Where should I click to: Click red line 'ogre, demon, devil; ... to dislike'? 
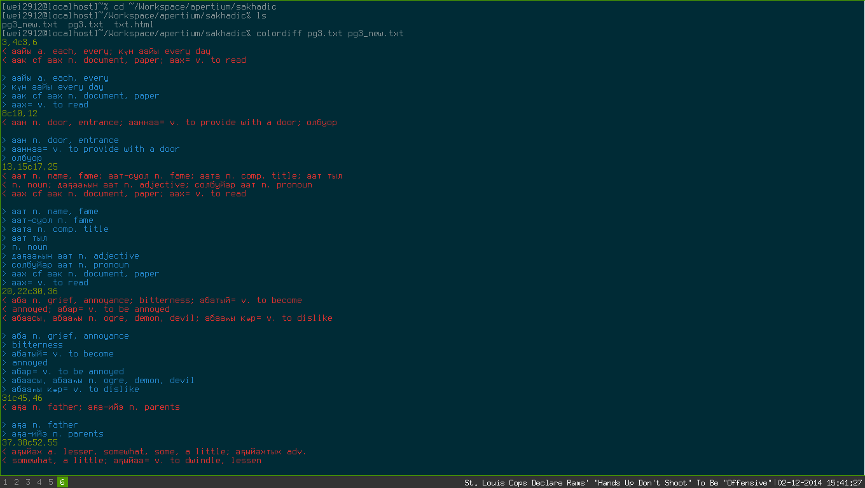(167, 318)
